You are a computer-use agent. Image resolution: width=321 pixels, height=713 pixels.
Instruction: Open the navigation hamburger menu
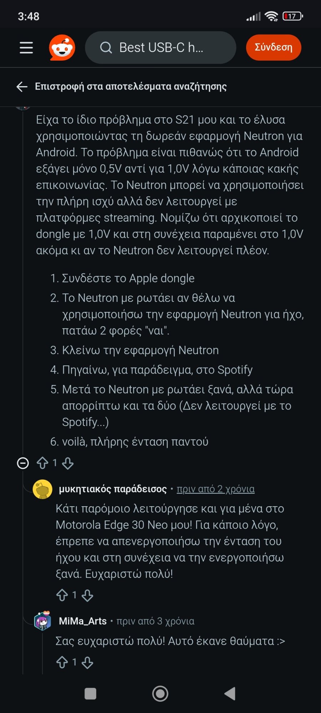[26, 47]
